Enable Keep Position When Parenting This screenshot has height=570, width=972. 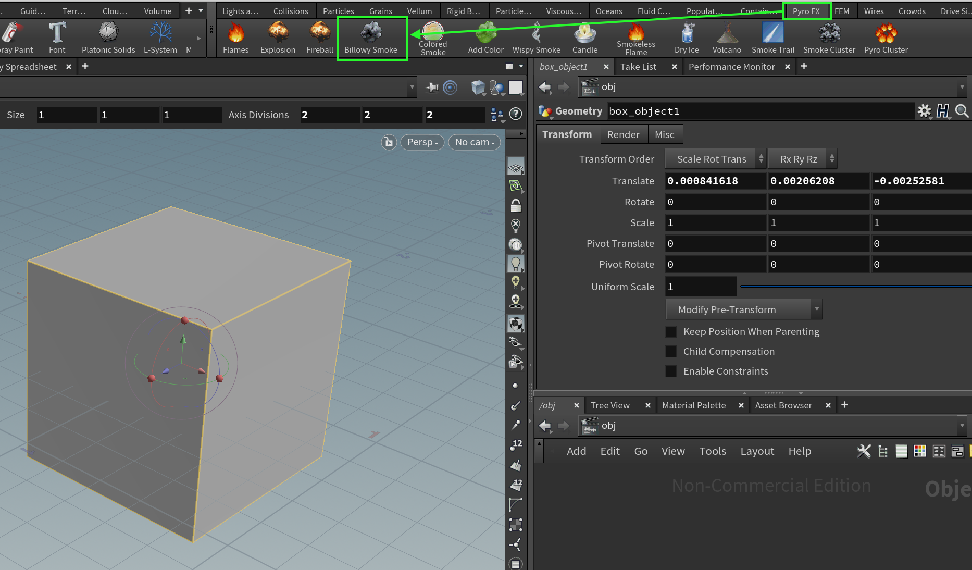[x=670, y=331]
